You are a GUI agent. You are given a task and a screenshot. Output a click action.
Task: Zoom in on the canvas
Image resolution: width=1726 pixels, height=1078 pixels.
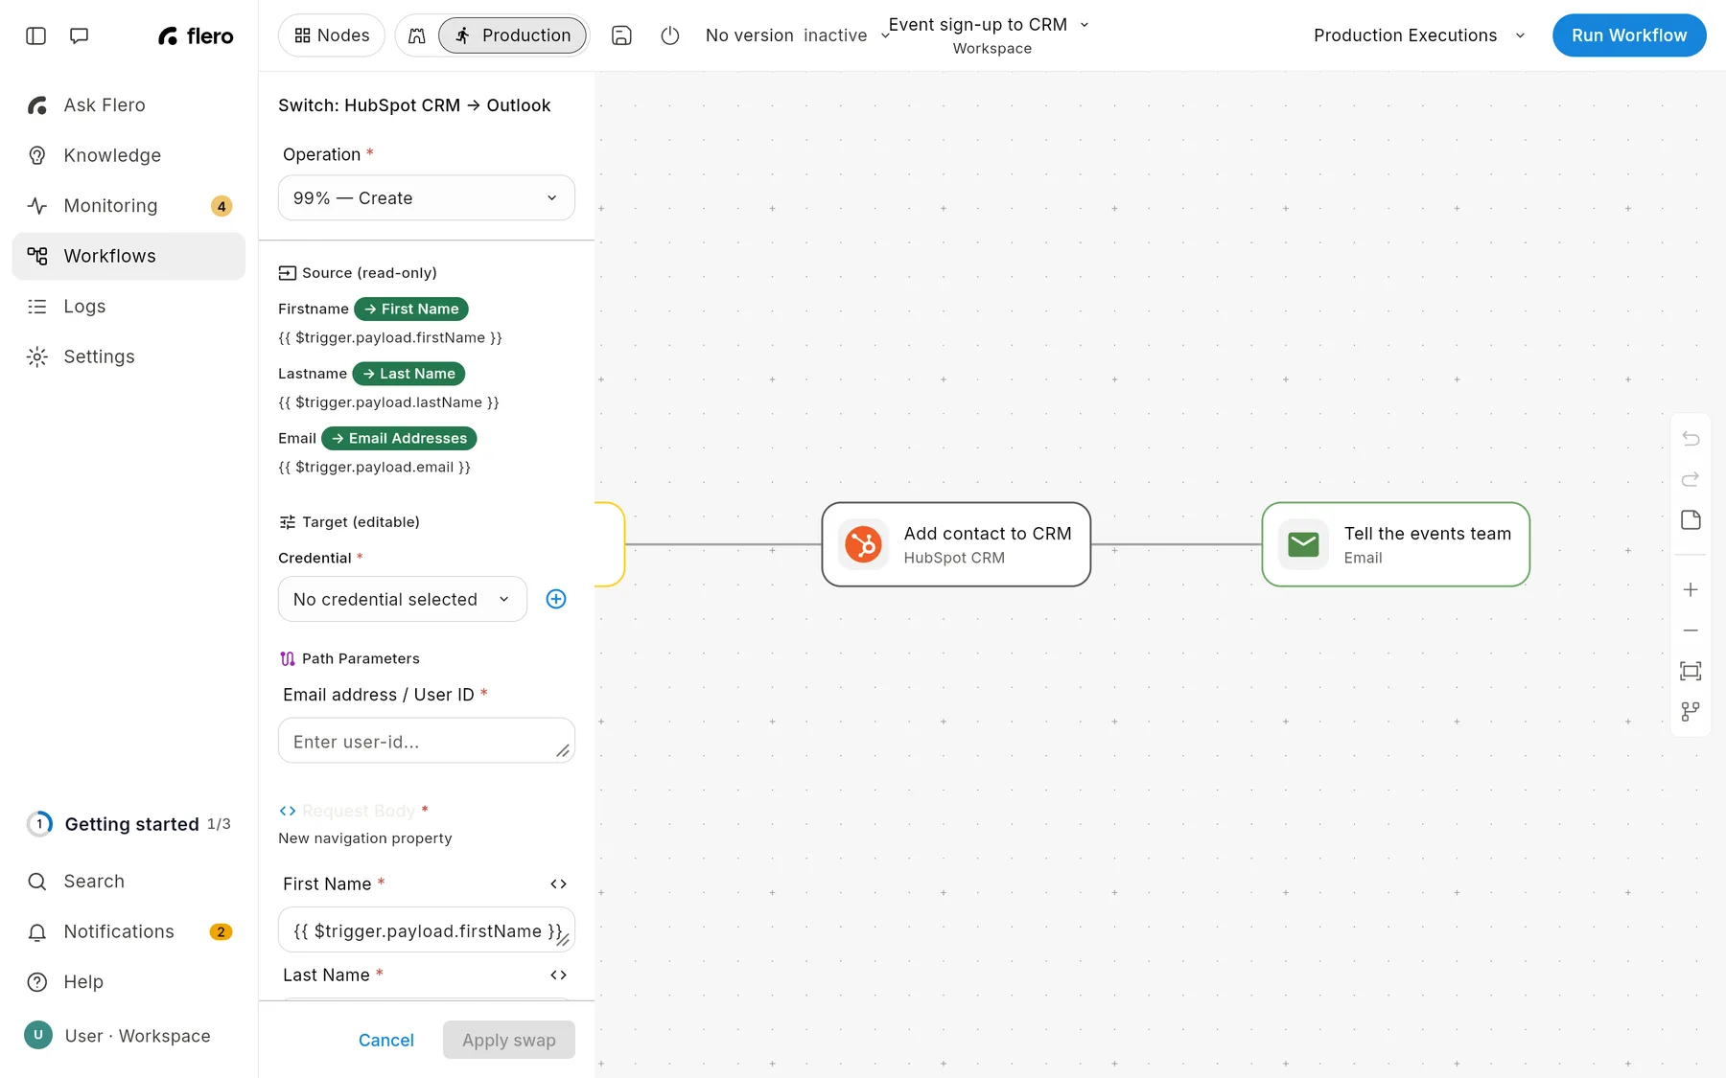coord(1691,589)
